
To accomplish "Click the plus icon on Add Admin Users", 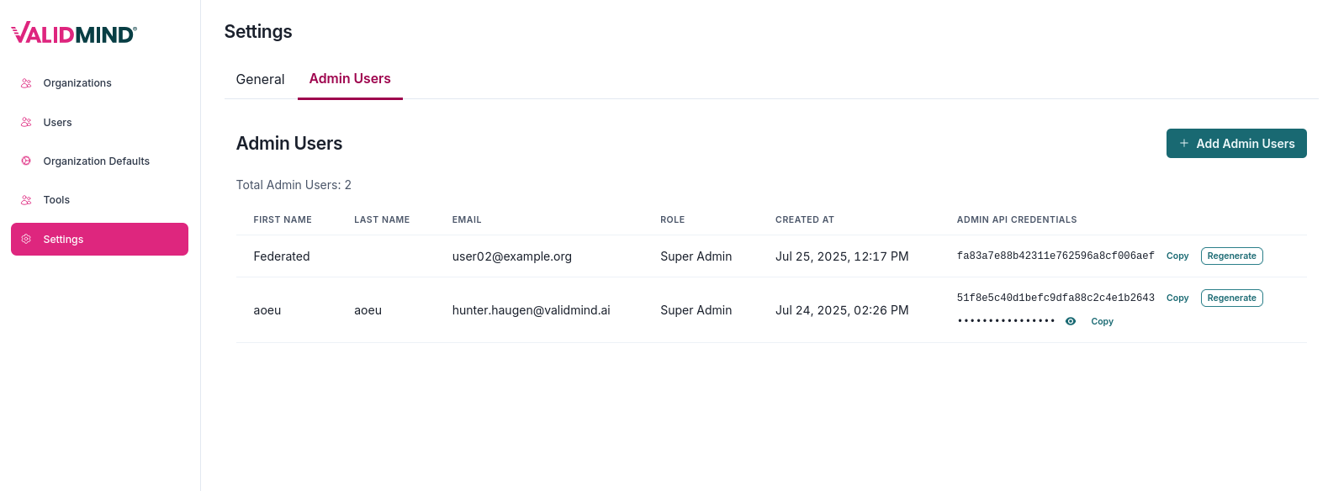I will point(1184,144).
